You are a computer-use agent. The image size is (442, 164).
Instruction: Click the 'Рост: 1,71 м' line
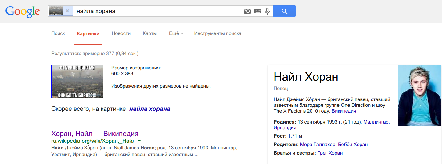(x=288, y=136)
